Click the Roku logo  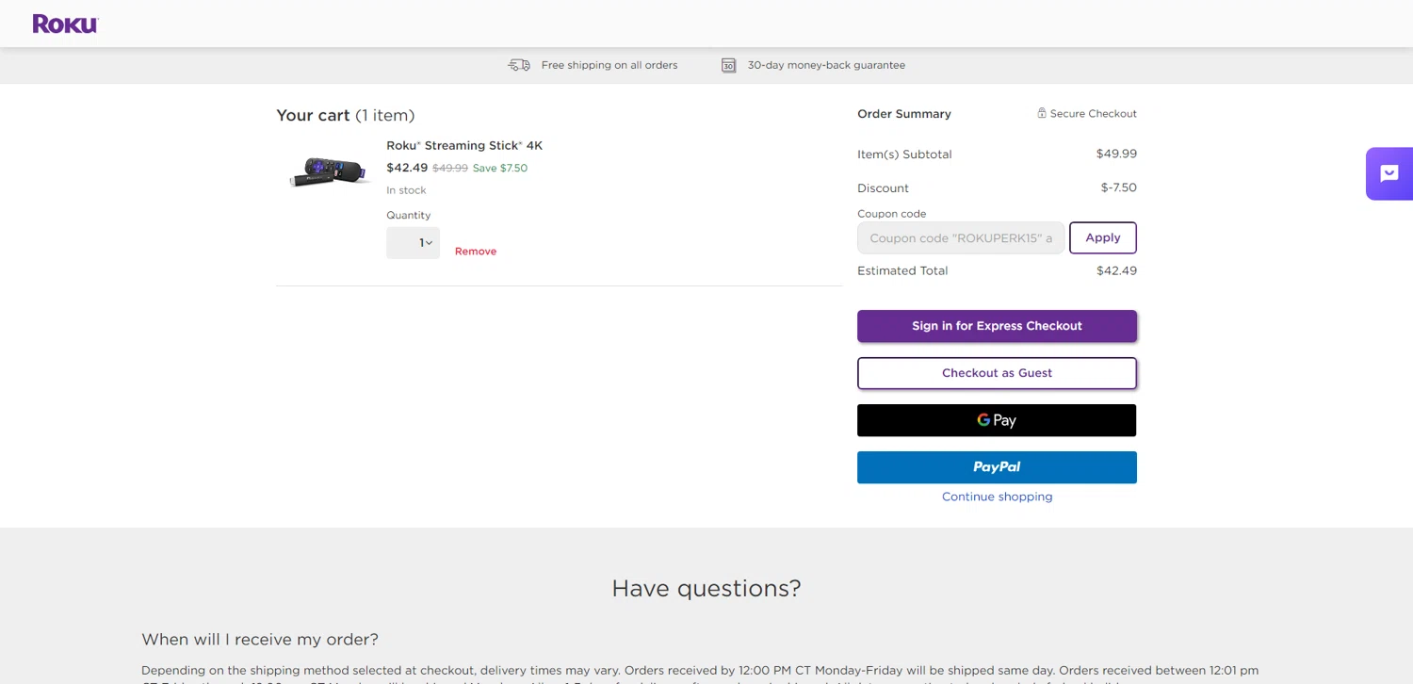65,24
